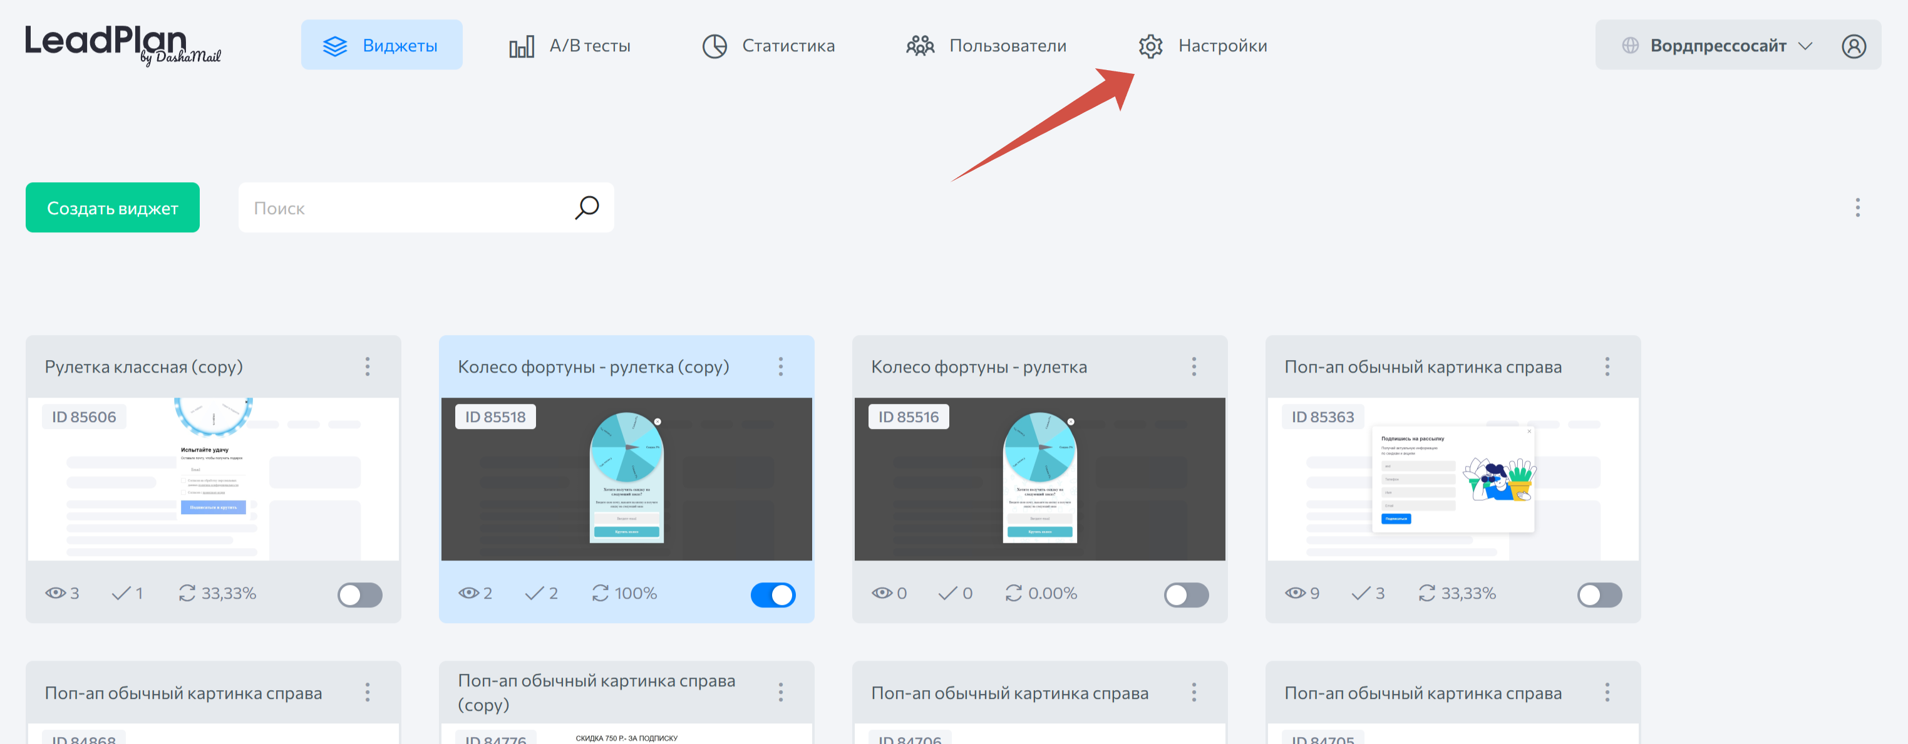
Task: Open title Поп-ап обычный картинка справа (copy)
Action: (x=597, y=693)
